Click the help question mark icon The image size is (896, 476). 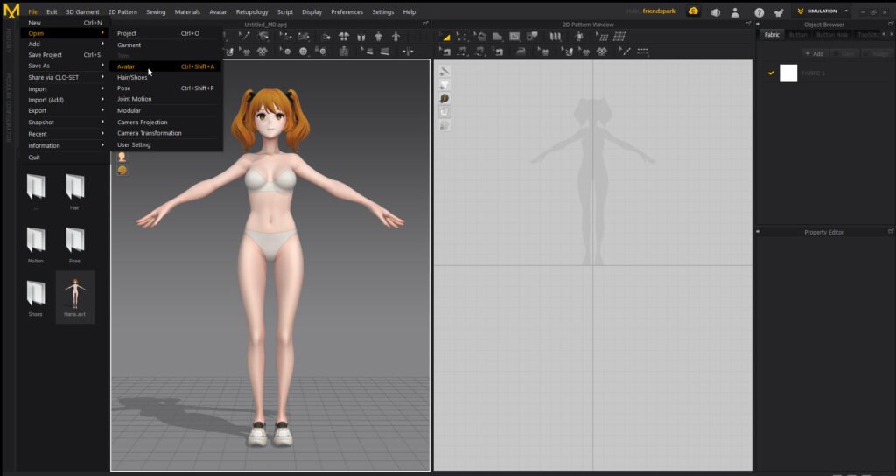point(759,11)
